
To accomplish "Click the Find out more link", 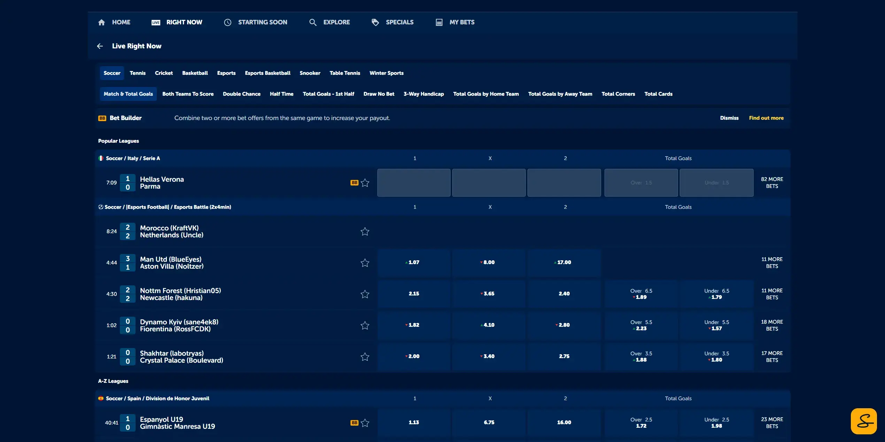I will coord(766,118).
